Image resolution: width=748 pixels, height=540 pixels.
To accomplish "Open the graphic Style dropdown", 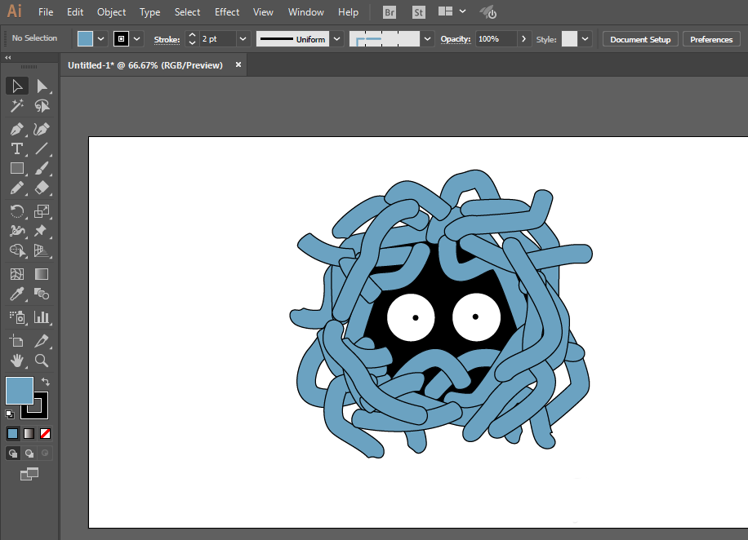I will (585, 39).
